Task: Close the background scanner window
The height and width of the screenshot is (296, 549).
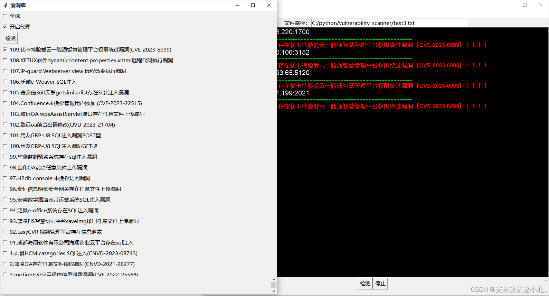Action: click(541, 5)
